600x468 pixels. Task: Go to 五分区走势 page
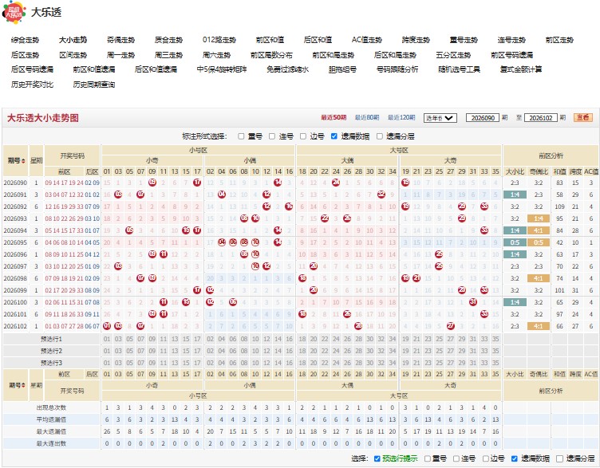[x=453, y=55]
